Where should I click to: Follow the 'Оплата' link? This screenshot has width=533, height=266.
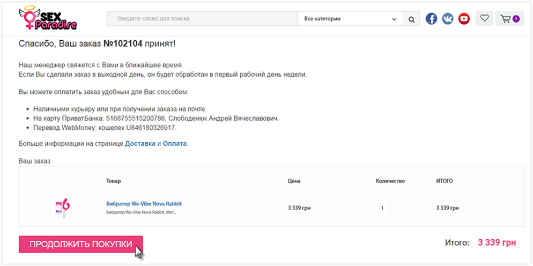coord(175,144)
